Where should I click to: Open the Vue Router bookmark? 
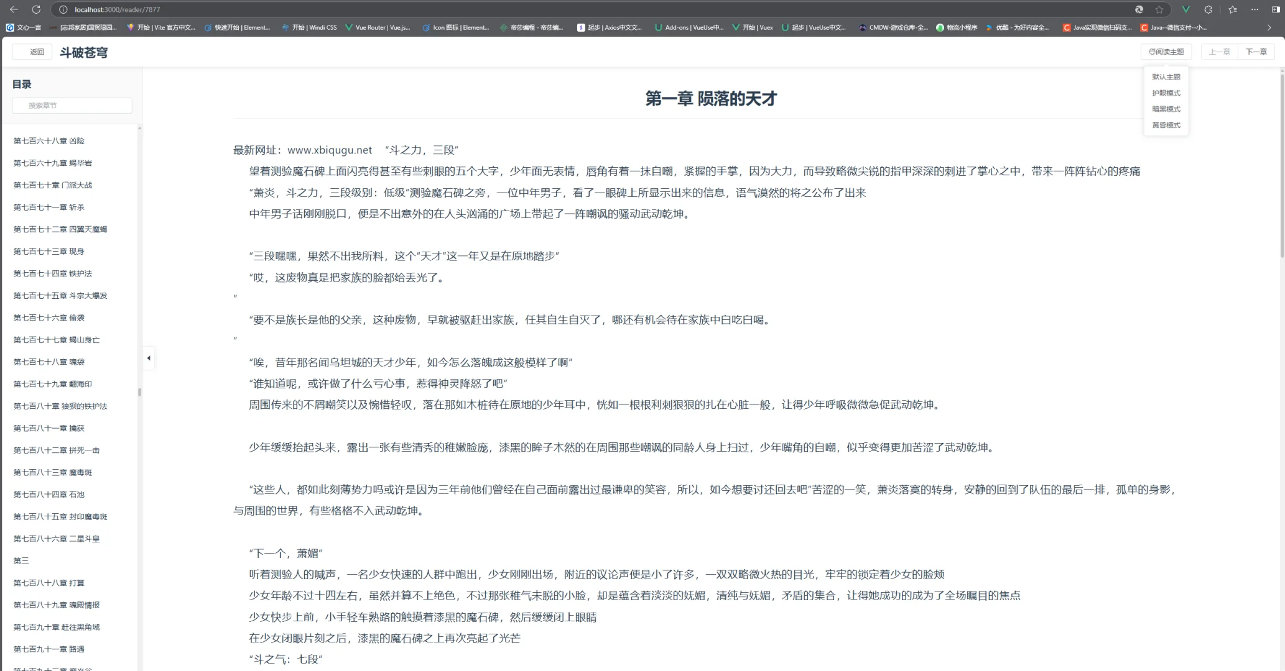click(x=378, y=27)
